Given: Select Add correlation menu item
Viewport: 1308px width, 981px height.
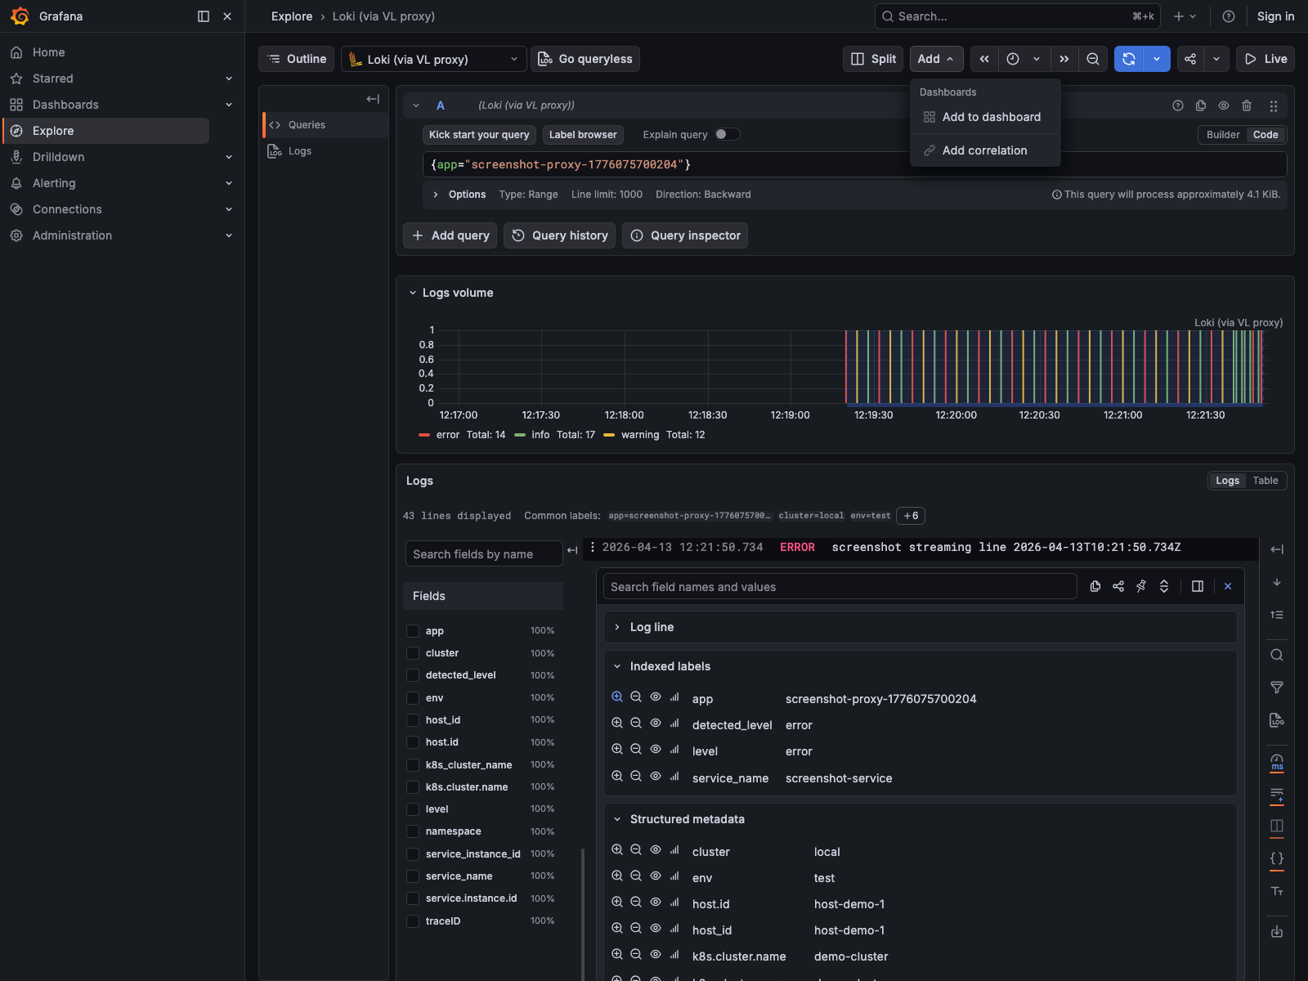Looking at the screenshot, I should click(x=985, y=150).
